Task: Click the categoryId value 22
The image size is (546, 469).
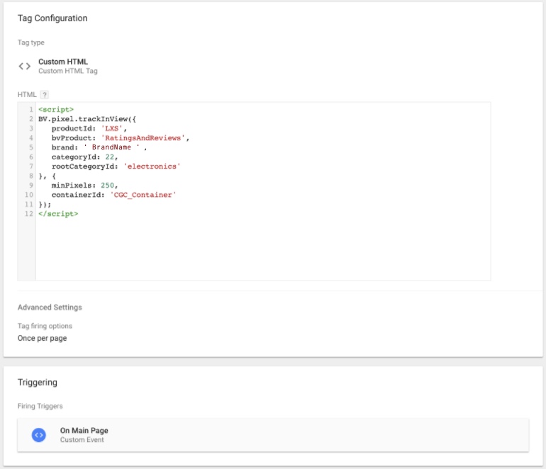Action: point(110,157)
